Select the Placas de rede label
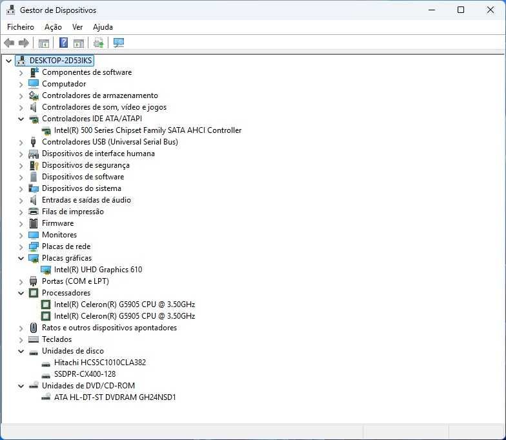The width and height of the screenshot is (506, 440). tap(66, 246)
